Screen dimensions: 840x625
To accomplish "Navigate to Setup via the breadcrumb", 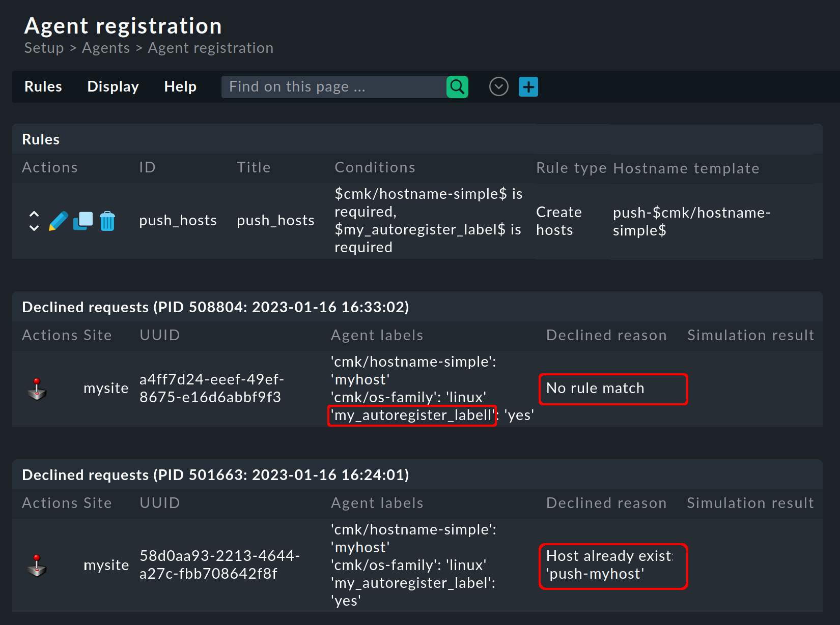I will (x=44, y=47).
